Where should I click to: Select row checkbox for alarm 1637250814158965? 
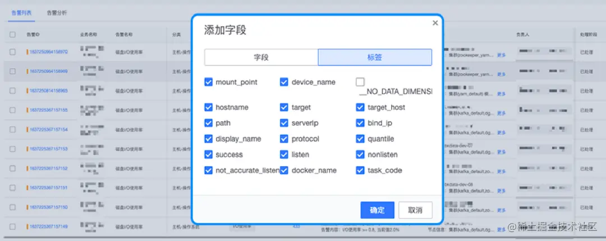pos(13,91)
